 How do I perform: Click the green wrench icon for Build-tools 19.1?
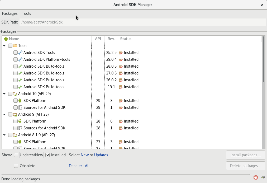20,87
